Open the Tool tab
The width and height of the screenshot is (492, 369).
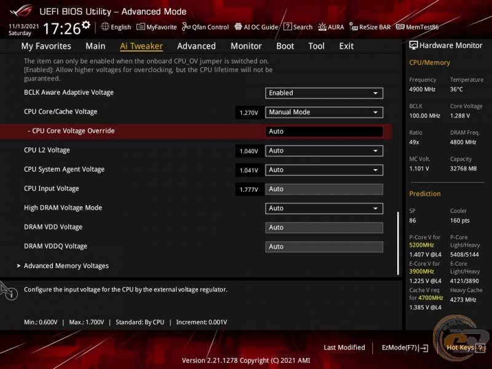coord(316,46)
